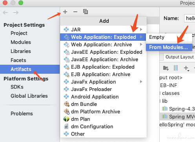Select EJB Application: Archive entry
This screenshot has height=142, width=195.
(103, 74)
